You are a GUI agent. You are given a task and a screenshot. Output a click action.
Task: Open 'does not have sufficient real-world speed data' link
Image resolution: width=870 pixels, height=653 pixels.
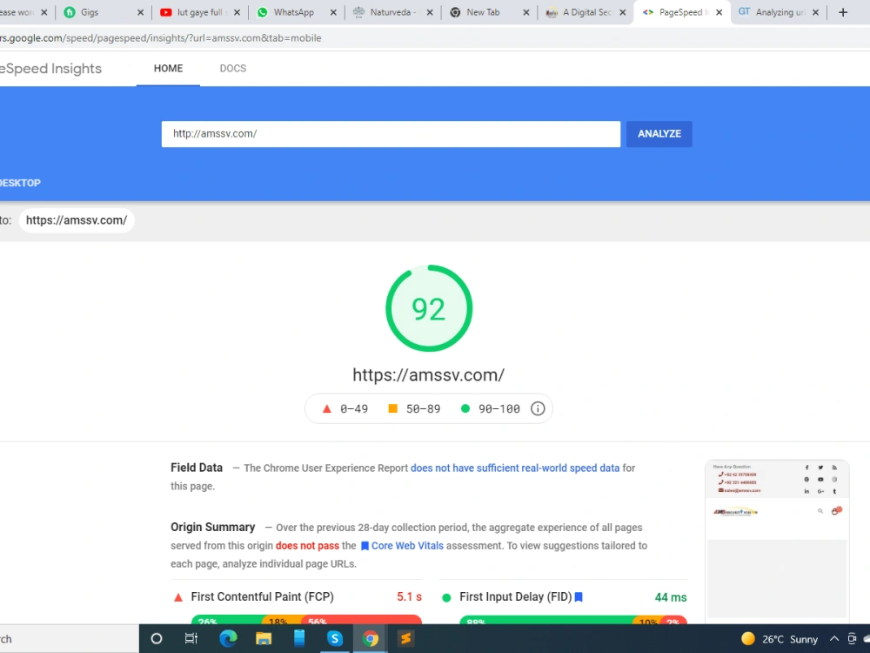tap(515, 468)
